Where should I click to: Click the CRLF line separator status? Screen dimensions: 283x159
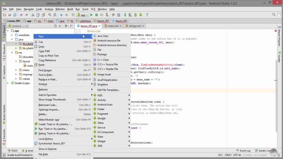click(228, 155)
